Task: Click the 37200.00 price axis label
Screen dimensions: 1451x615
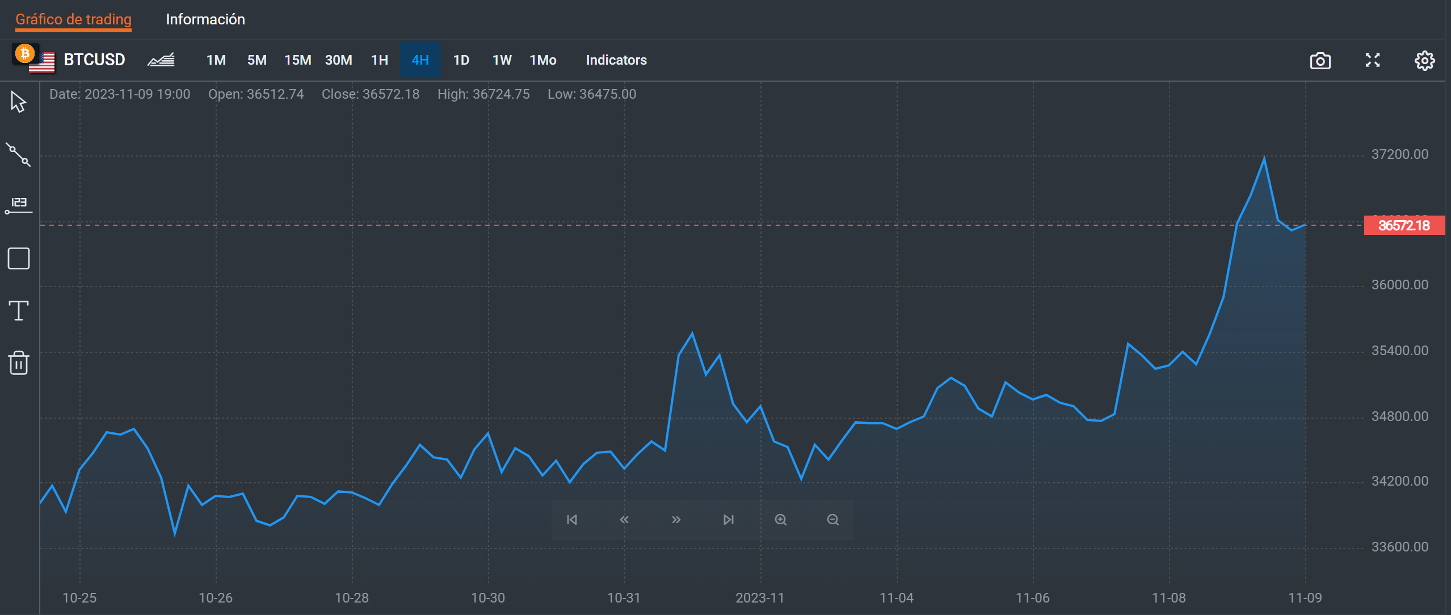Action: coord(1400,154)
